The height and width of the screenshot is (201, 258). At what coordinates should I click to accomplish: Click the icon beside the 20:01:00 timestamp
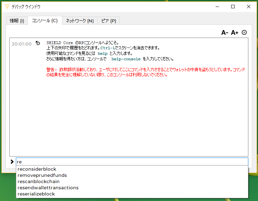pyautogui.click(x=38, y=43)
